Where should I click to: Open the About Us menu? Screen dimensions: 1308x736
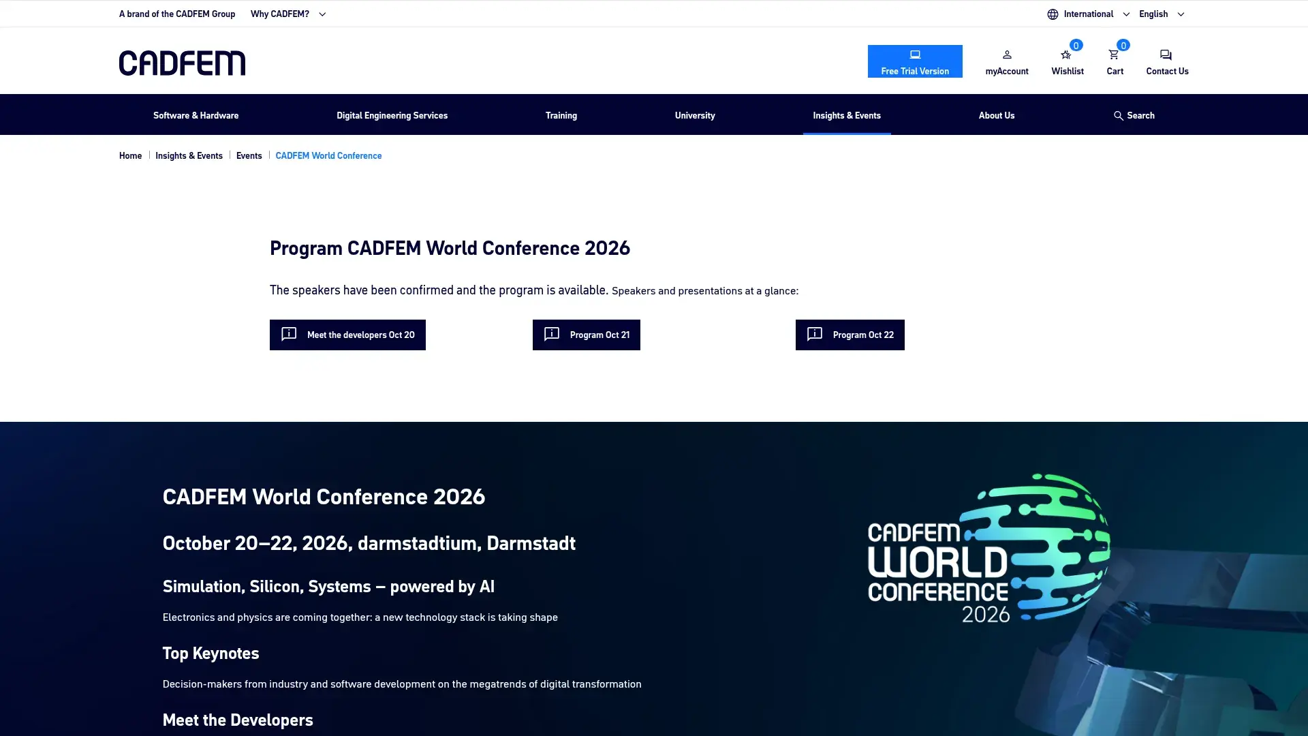[996, 115]
